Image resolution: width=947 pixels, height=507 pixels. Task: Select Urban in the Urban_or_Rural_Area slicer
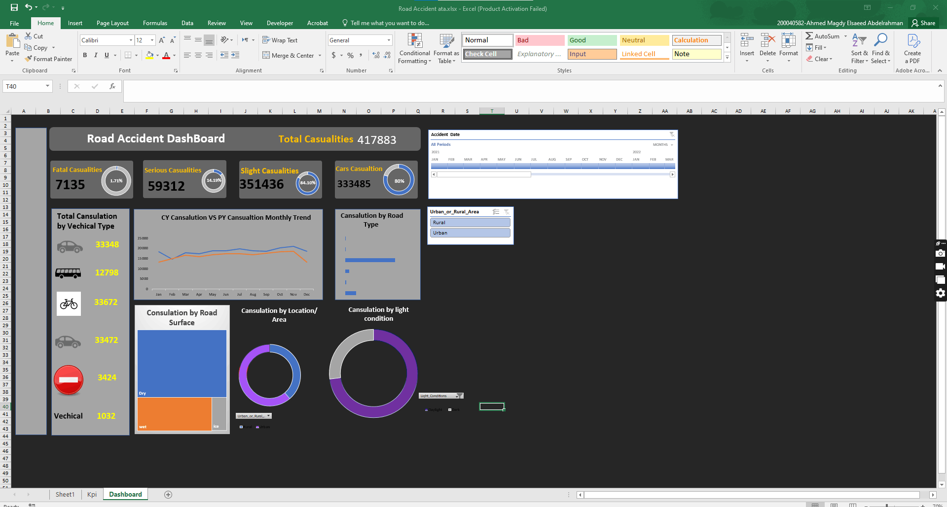(470, 233)
